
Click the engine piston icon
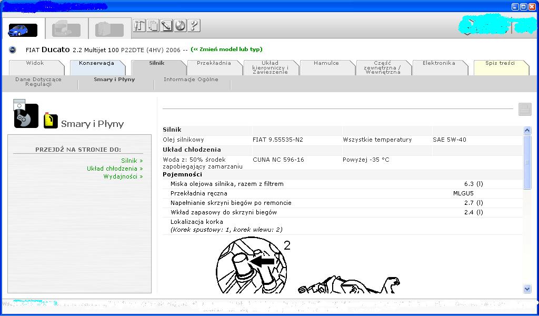tap(26, 114)
